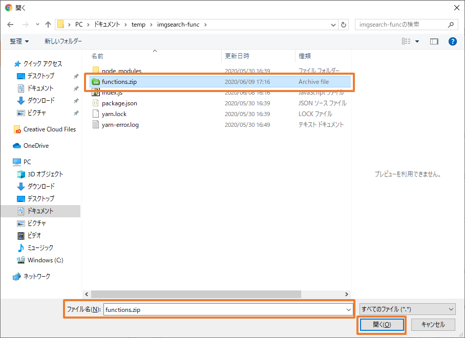Click the horizontal scrollbar thumb
Image resolution: width=465 pixels, height=338 pixels.
coord(196,294)
